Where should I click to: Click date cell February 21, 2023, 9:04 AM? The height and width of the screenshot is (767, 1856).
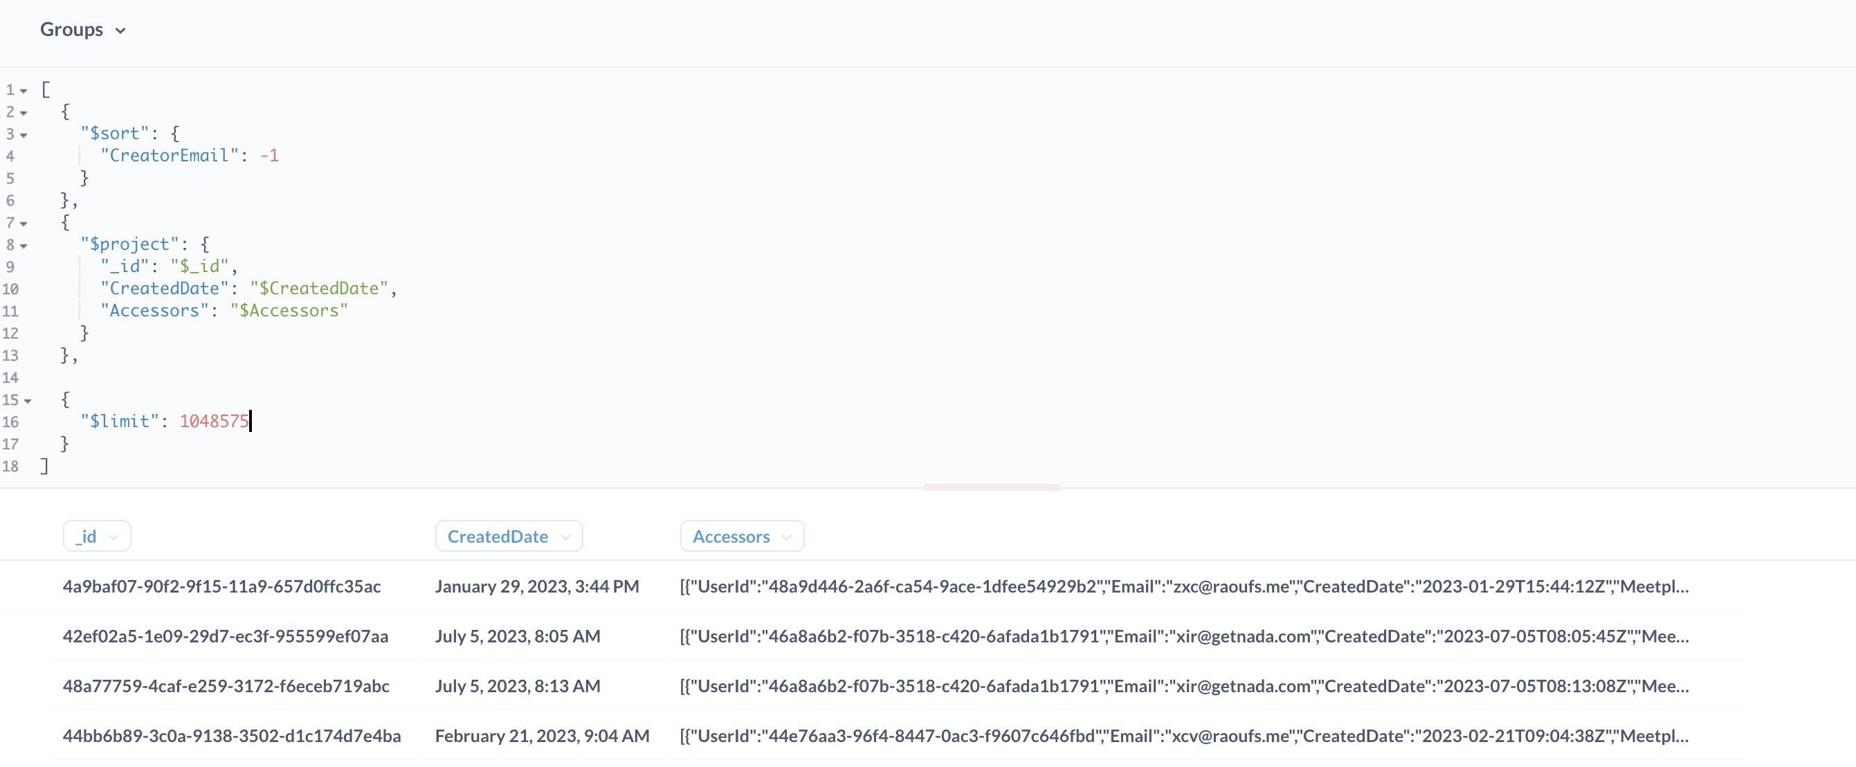point(542,736)
